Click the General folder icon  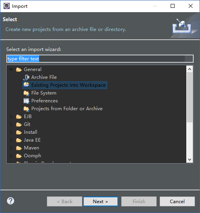pyautogui.click(x=19, y=70)
